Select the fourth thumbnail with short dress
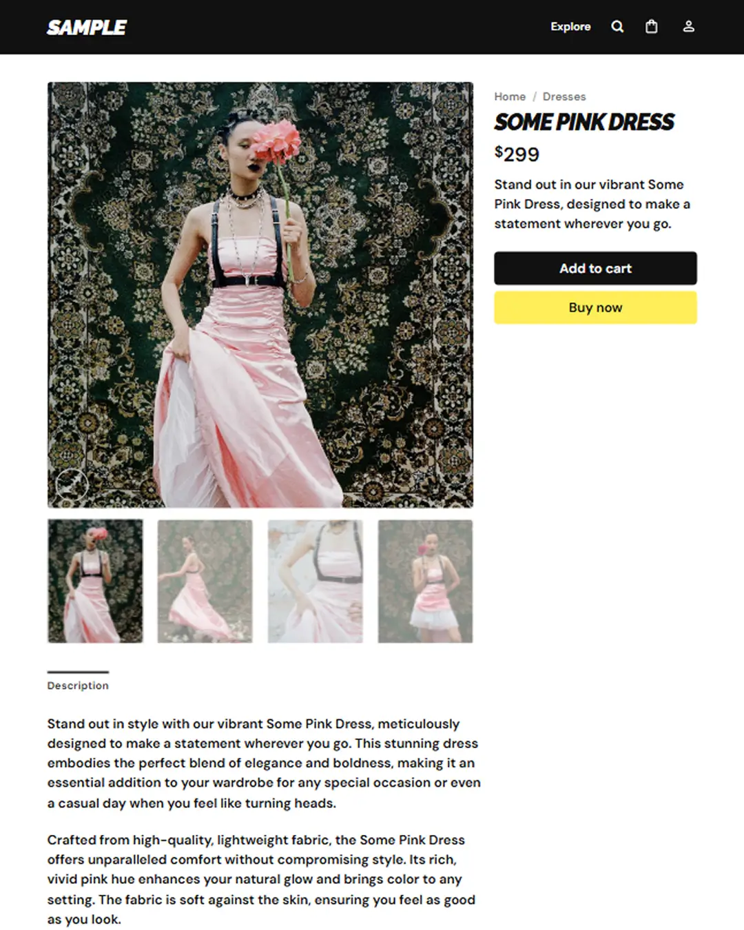 coord(425,581)
